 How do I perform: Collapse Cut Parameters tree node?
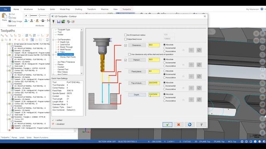click(x=53, y=40)
